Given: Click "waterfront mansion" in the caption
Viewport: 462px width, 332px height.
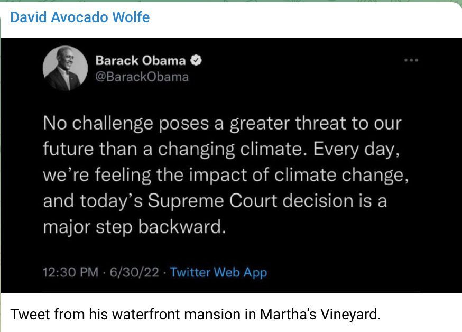Looking at the screenshot, I should 168,314.
